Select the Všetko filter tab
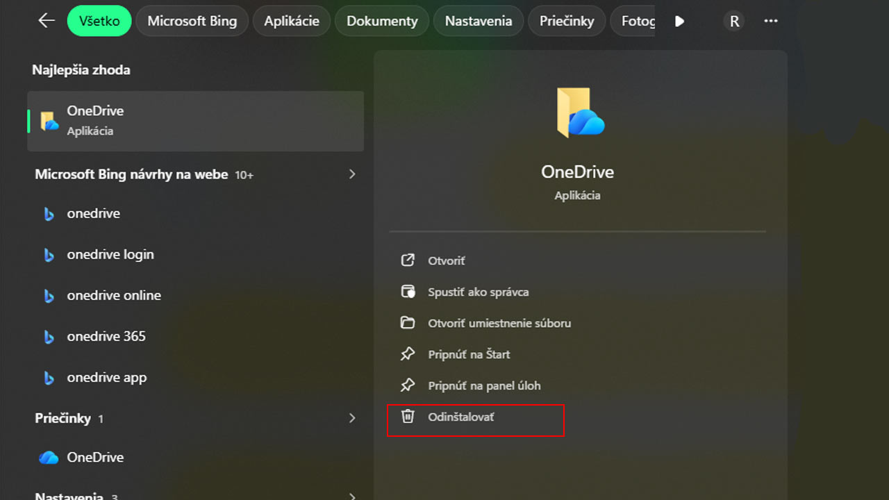The image size is (889, 500). [x=99, y=21]
